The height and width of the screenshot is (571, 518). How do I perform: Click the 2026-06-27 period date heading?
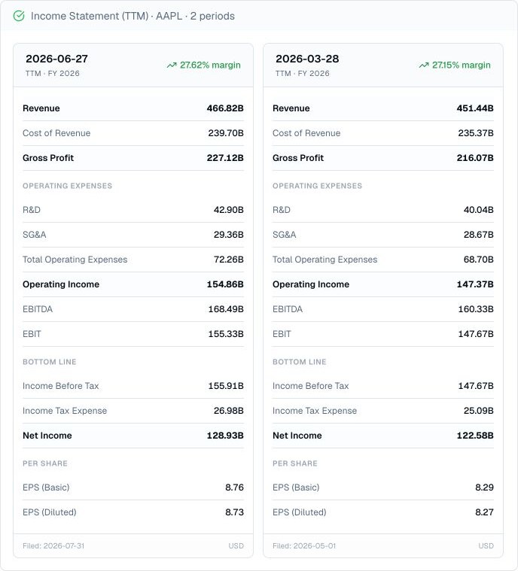coord(57,59)
